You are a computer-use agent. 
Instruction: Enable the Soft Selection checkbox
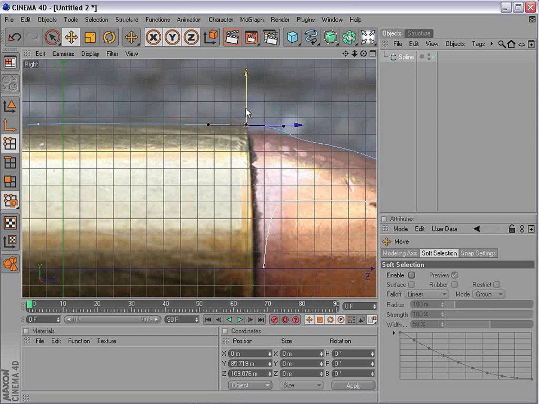click(x=412, y=275)
